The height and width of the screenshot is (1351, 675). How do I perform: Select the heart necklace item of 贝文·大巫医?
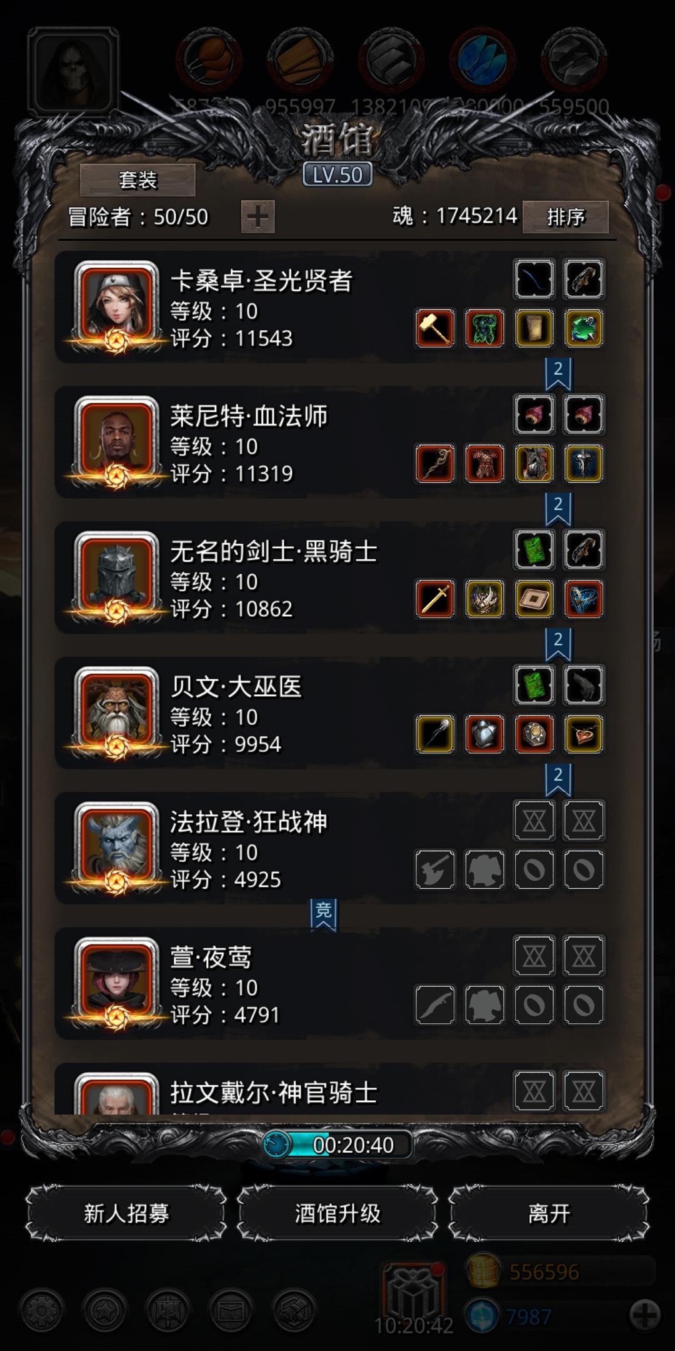(584, 734)
